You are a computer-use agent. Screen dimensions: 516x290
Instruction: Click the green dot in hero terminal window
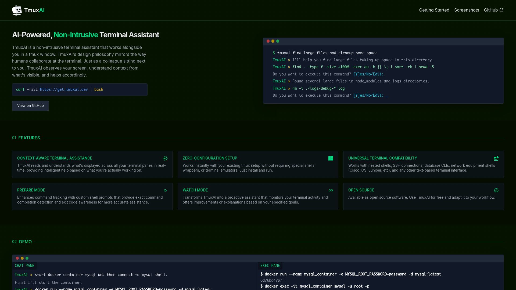[x=278, y=41]
